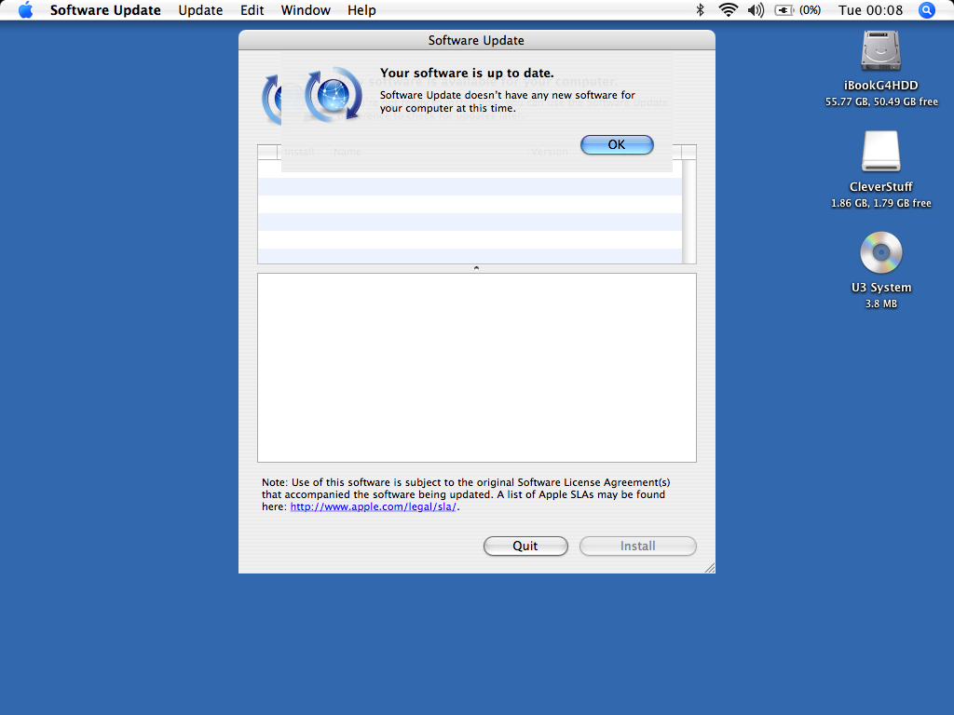The height and width of the screenshot is (715, 954).
Task: Click the split divider handle below updates list
Action: (x=476, y=268)
